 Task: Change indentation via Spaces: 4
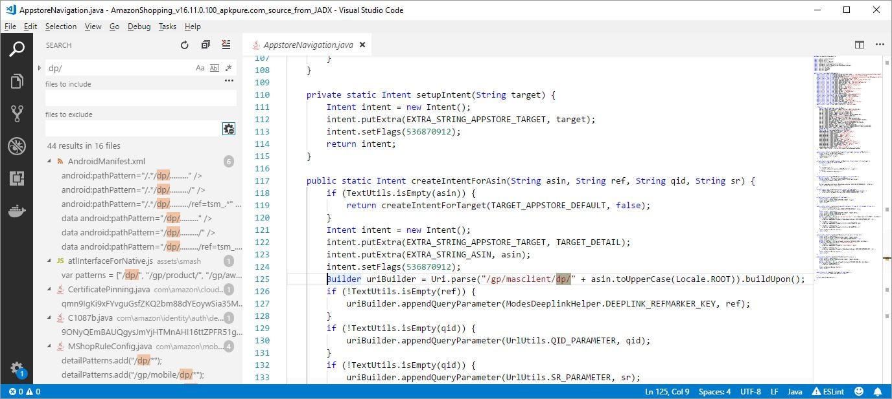point(714,391)
